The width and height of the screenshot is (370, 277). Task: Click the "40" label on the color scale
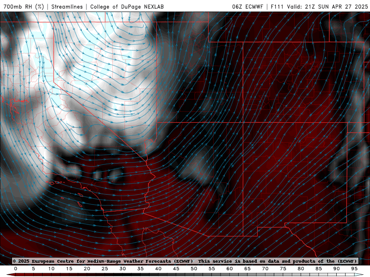[x=158, y=269]
